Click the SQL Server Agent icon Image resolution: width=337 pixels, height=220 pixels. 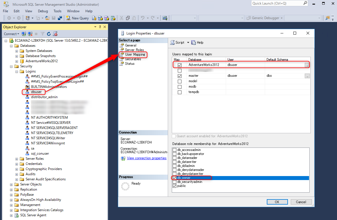coord(17,215)
